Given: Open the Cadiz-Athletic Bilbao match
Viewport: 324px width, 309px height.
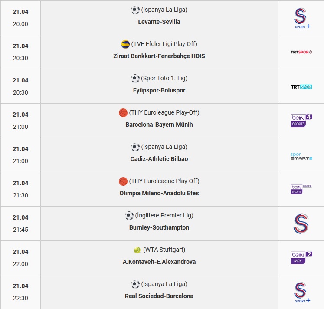Looking at the screenshot, I should point(159,159).
